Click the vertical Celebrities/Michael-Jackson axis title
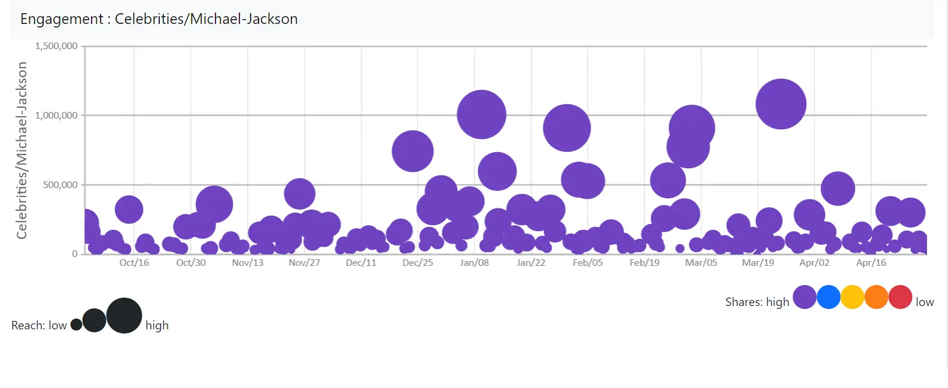Image resolution: width=948 pixels, height=388 pixels. [22, 150]
